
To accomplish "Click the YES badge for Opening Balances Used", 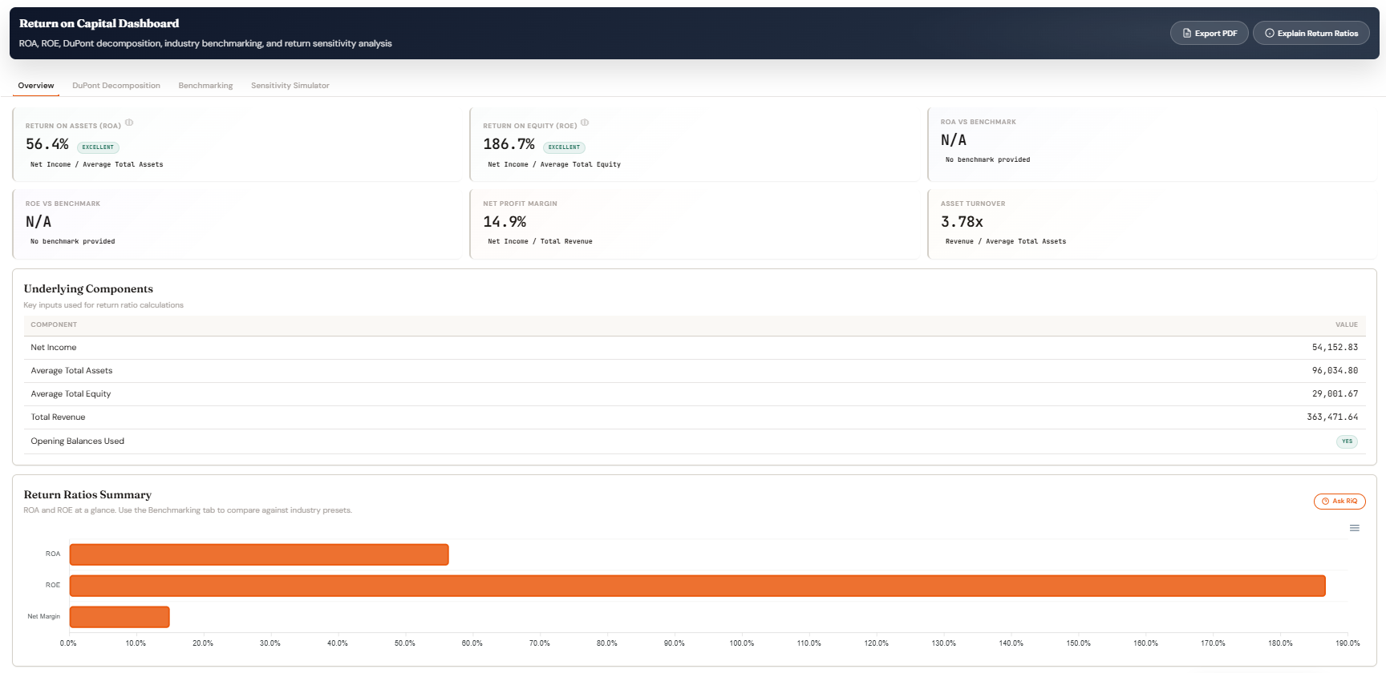I will click(1347, 441).
